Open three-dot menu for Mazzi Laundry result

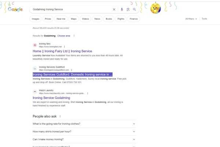pyautogui.click(x=88, y=93)
